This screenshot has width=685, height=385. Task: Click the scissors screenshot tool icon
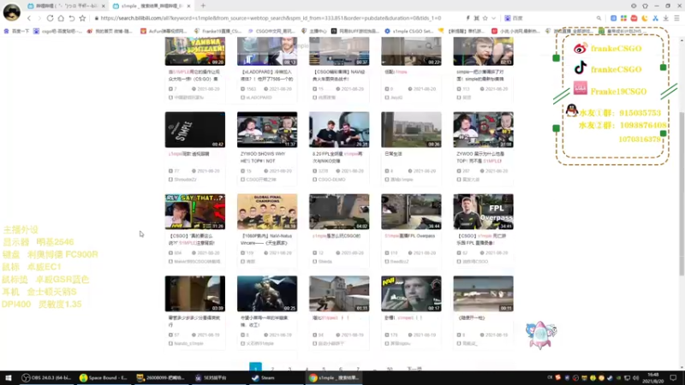coord(655,18)
